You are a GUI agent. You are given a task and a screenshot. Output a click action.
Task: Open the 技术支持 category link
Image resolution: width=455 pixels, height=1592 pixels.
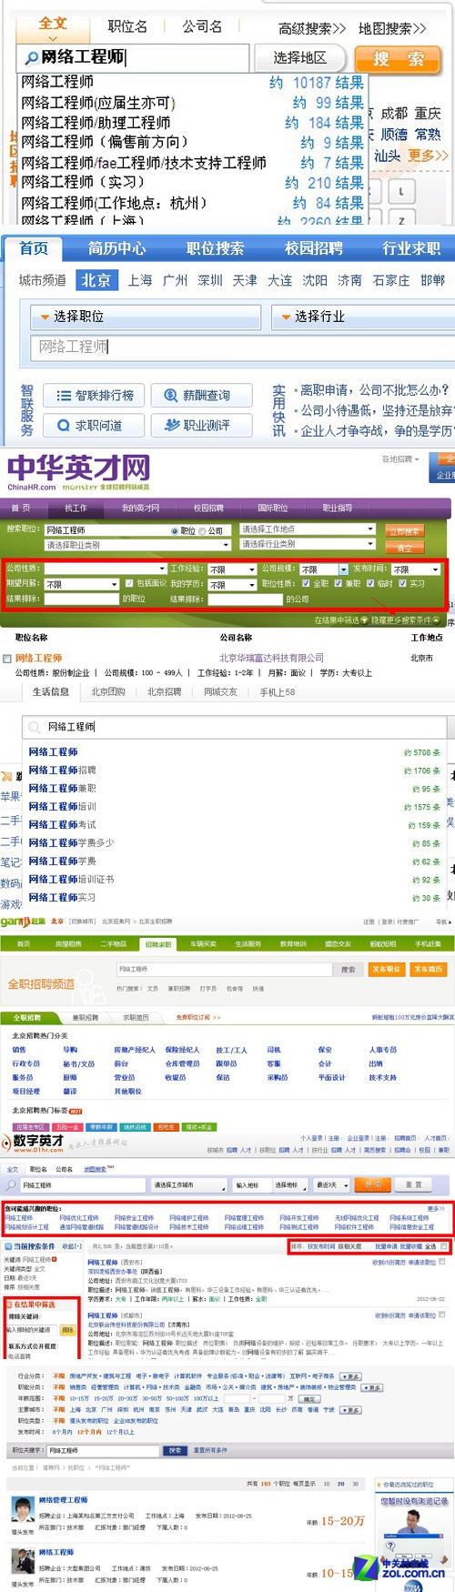[382, 1078]
